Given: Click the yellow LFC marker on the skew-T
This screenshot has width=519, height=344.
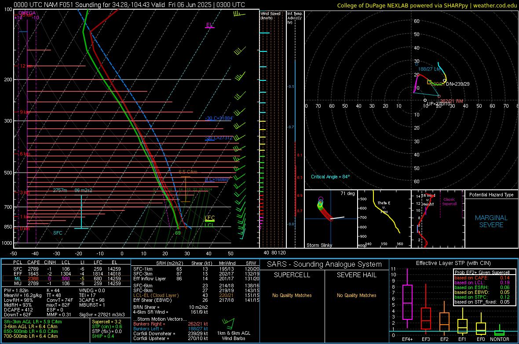Looking at the screenshot, I should (x=209, y=218).
